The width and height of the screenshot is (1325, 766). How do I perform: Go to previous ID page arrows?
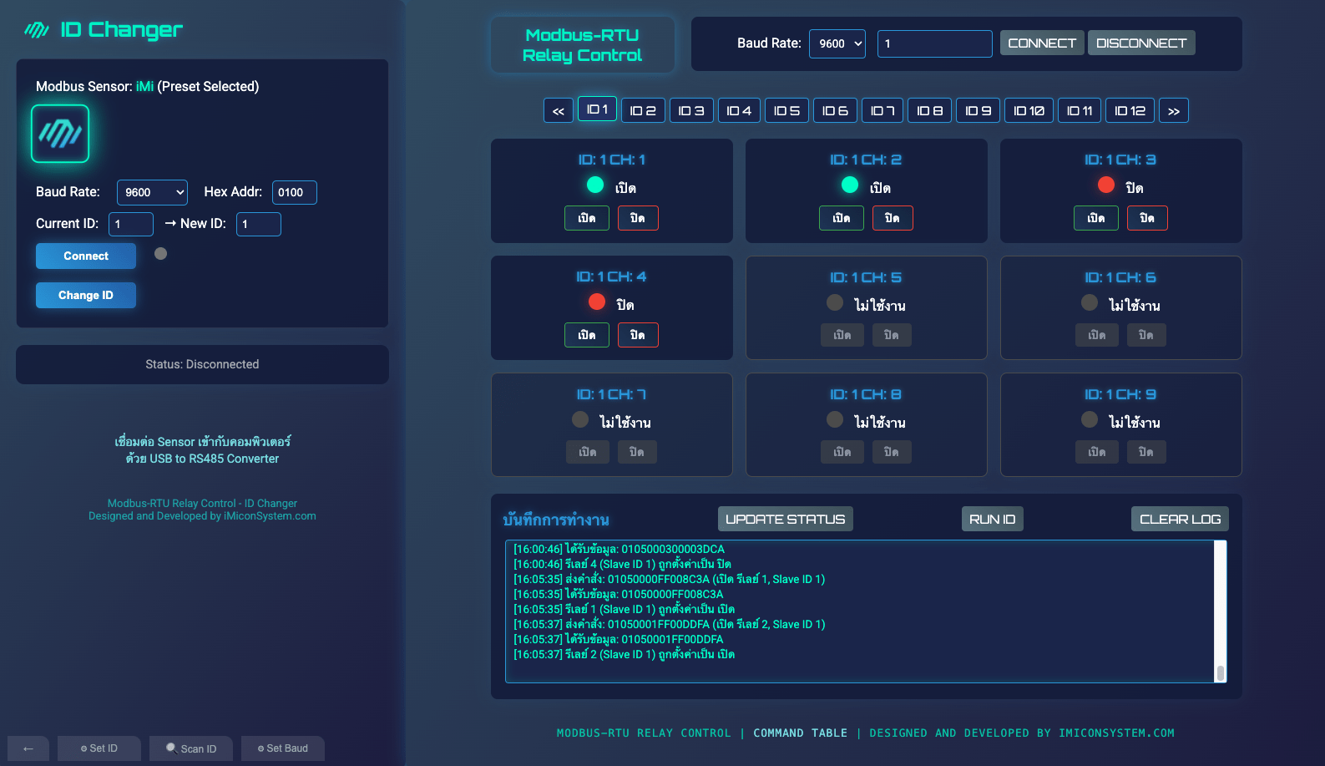coord(558,111)
